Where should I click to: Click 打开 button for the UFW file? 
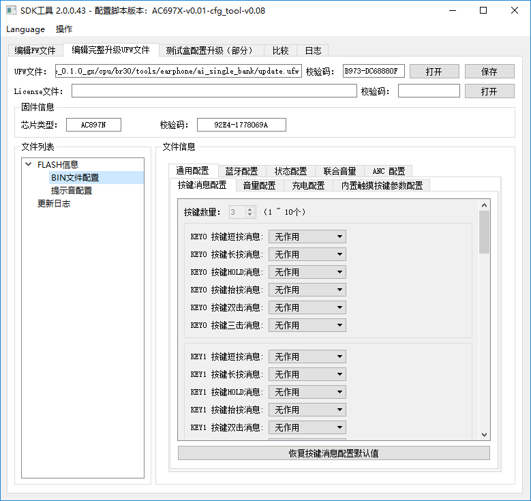[434, 72]
